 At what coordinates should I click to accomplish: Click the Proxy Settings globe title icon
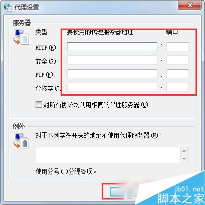click(8, 8)
